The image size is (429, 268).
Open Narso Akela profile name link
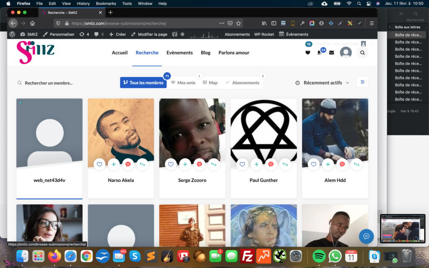(121, 180)
